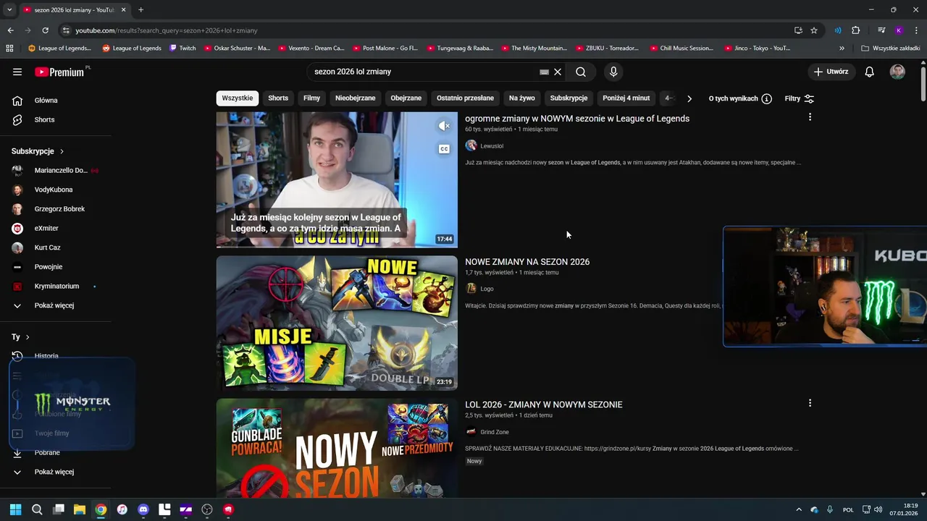The height and width of the screenshot is (521, 927).
Task: Open the NOWE ZMIANY NA SEZON 2026 thumbnail
Action: point(337,323)
